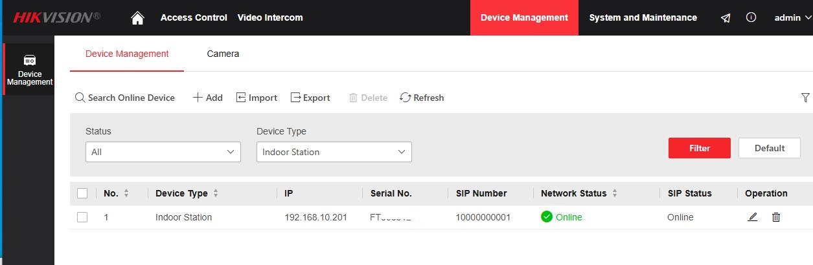Open the Status dropdown
813x265 pixels.
point(163,152)
